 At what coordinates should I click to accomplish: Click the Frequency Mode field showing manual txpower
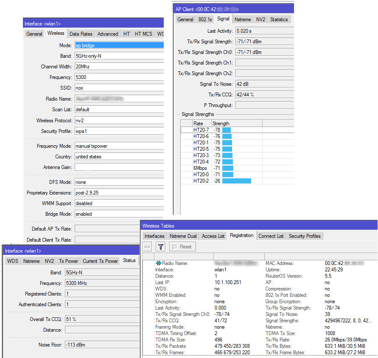click(119, 146)
